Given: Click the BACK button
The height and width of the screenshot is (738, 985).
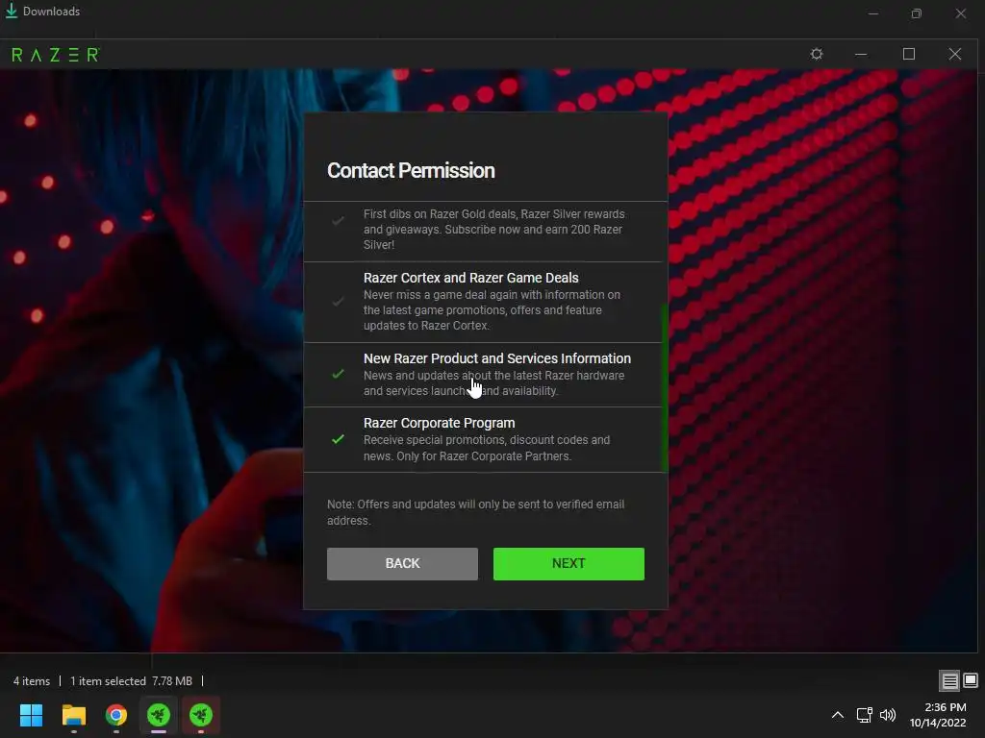Looking at the screenshot, I should click(x=402, y=563).
